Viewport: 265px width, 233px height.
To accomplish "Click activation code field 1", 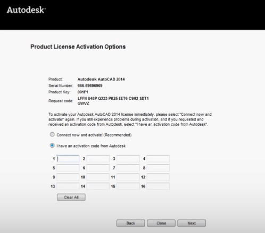I will (68, 159).
